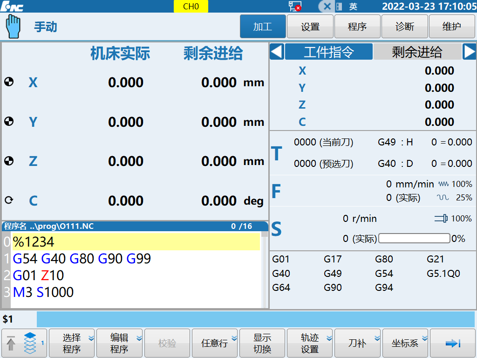Screen dimensions: 477x358
Task: Click the X axis home status icon
Action: pyautogui.click(x=8, y=82)
